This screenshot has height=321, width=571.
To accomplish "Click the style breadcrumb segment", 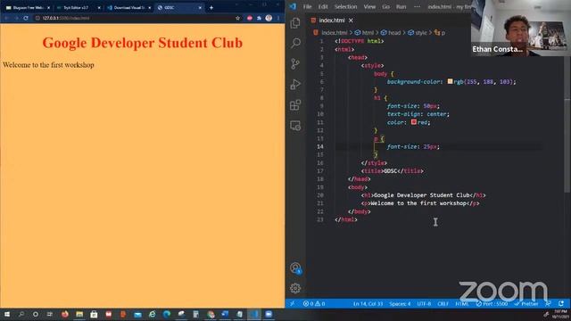I will (x=421, y=33).
